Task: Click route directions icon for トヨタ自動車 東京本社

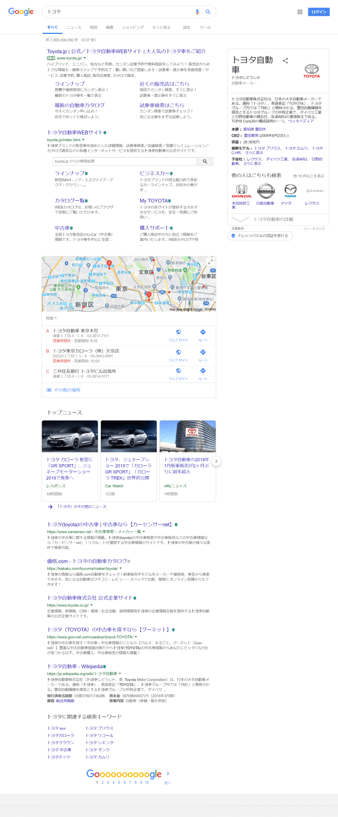Action: [x=203, y=332]
